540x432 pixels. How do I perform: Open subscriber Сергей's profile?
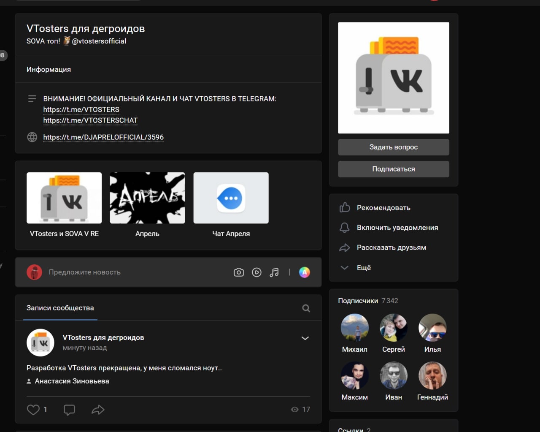(394, 327)
